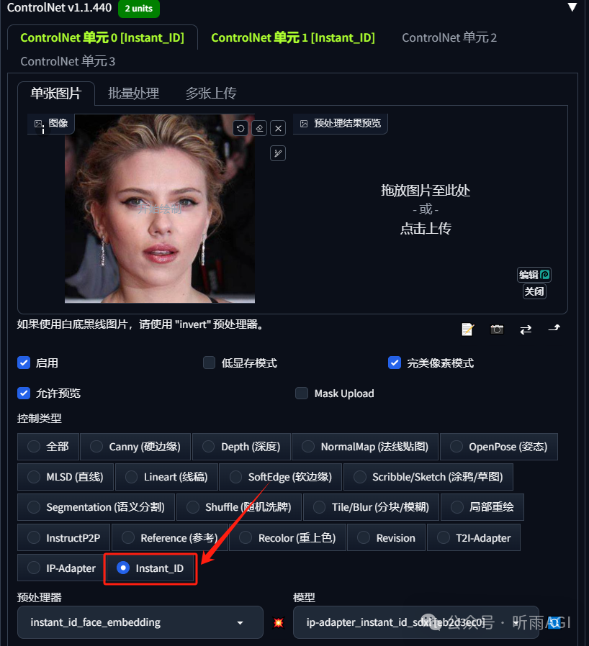
Task: Click the 2 units badge
Action: point(138,8)
